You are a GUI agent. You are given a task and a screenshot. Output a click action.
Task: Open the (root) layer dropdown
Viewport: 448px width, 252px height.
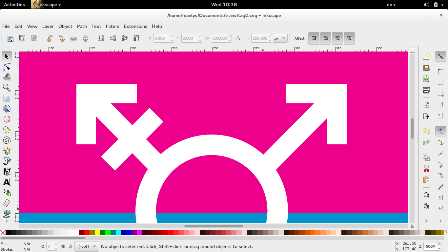(87, 246)
